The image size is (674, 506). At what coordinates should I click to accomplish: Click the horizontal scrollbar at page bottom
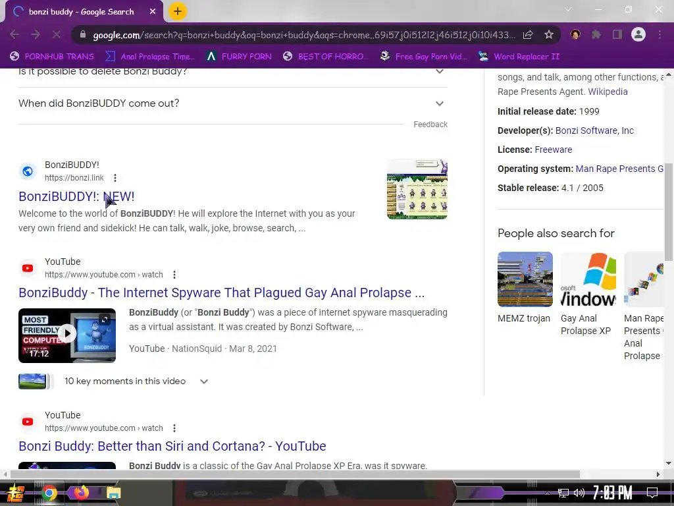pos(296,474)
